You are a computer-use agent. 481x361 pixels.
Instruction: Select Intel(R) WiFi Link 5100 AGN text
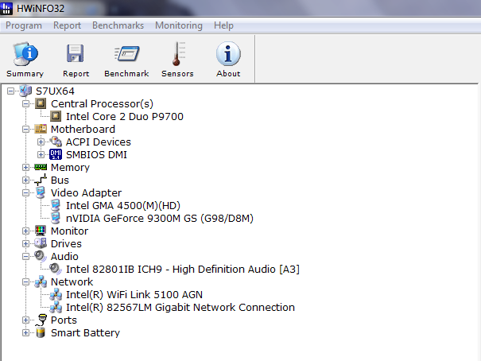[x=134, y=295]
